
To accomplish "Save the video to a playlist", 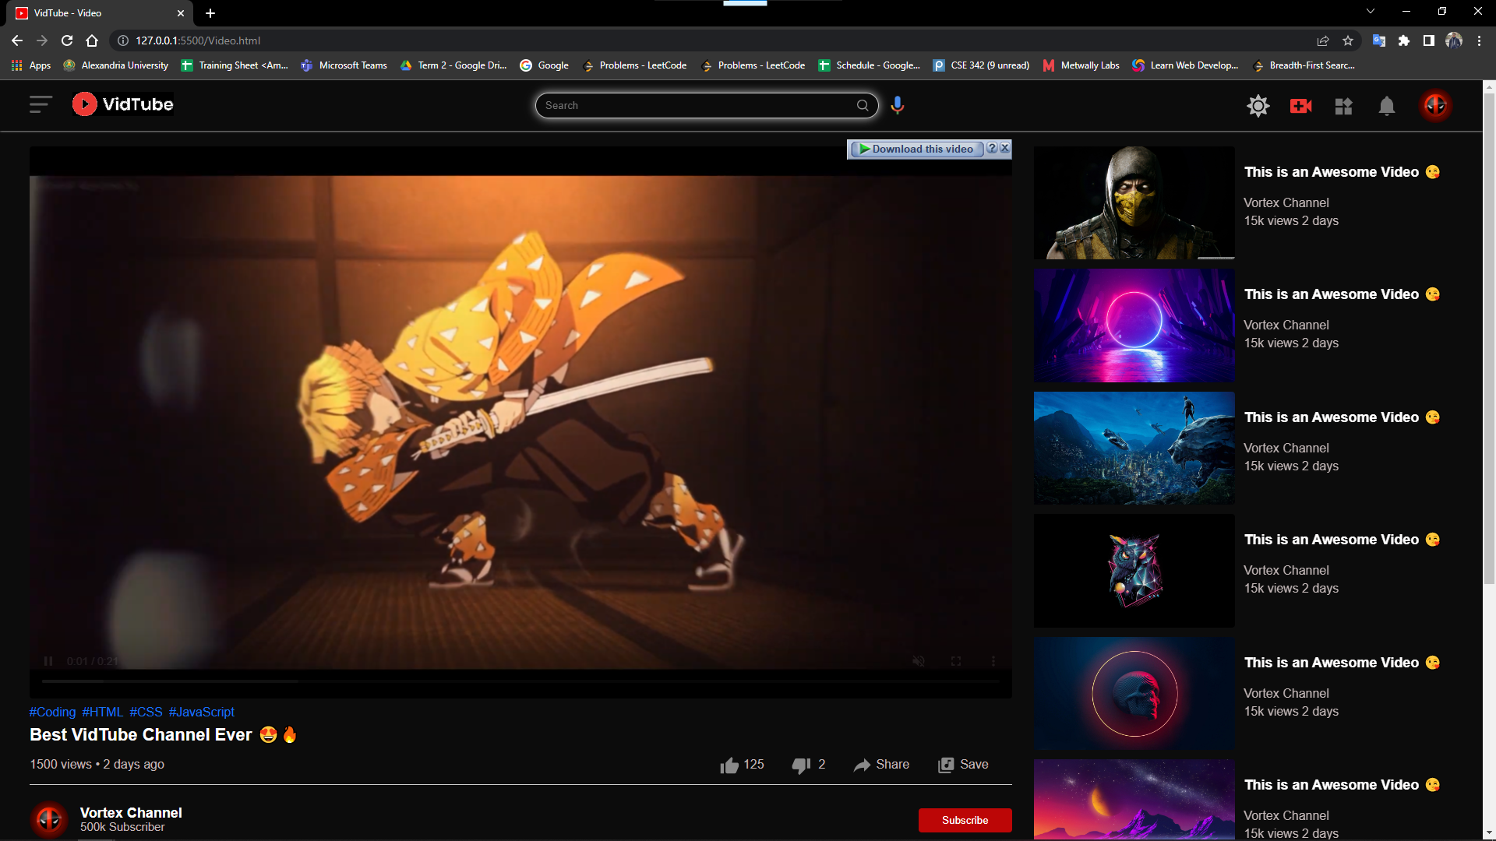I will click(963, 765).
